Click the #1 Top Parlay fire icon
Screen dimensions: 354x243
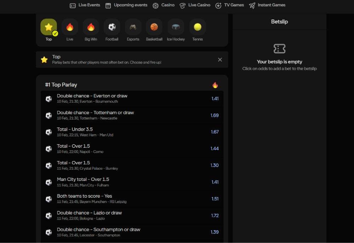(x=215, y=85)
